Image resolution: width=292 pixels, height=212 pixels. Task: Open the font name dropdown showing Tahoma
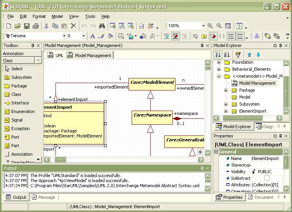pyautogui.click(x=64, y=36)
